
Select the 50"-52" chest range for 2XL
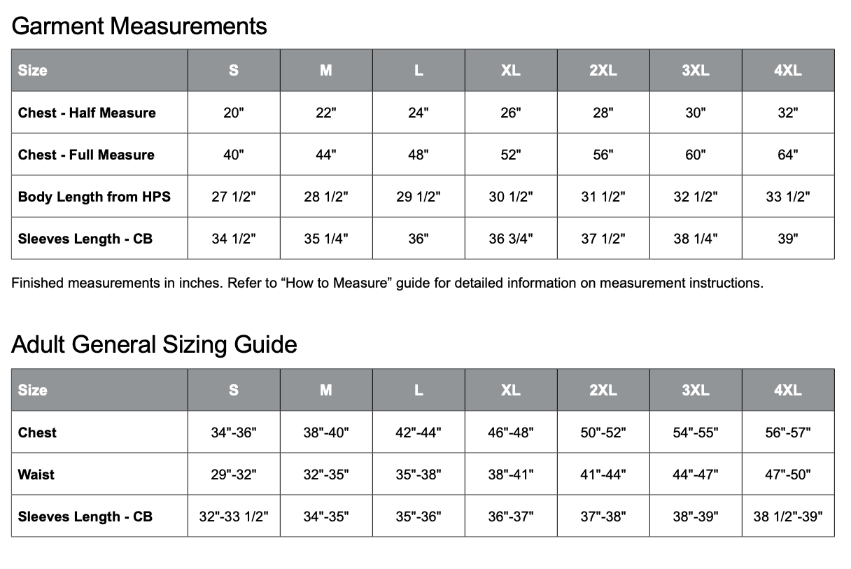(x=603, y=433)
